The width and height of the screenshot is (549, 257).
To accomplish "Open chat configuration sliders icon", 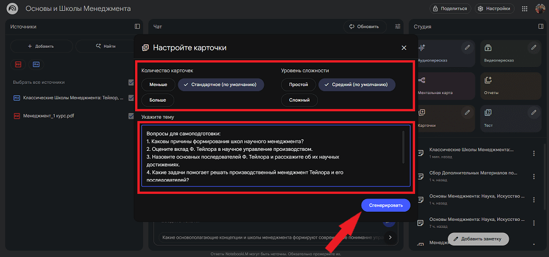I will point(397,26).
